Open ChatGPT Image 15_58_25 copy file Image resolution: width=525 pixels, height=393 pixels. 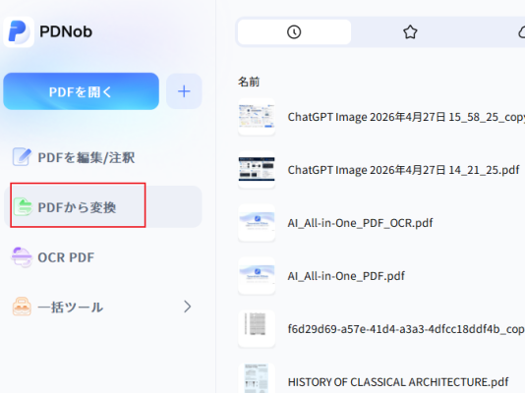point(406,117)
